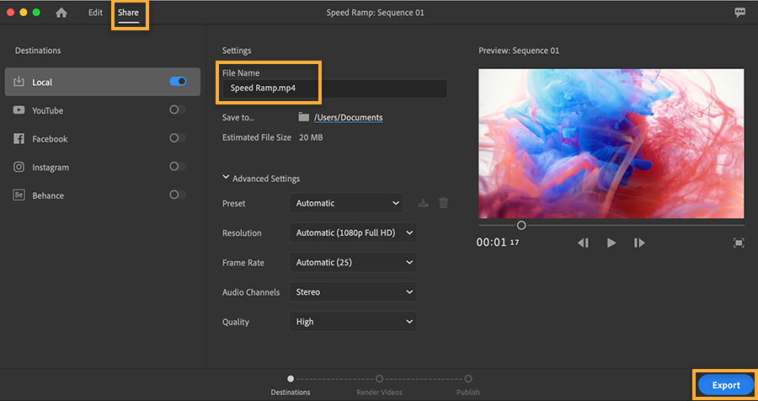Step forward one frame in preview
758x401 pixels.
(x=640, y=243)
